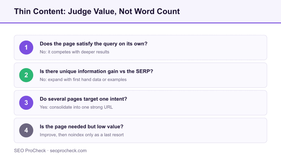Click the second card's empty right area
281x158 pixels.
210,75
